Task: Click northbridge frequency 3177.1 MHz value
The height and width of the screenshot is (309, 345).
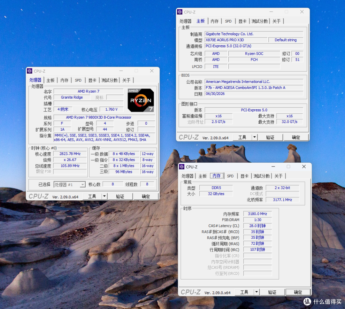Action: [282, 200]
